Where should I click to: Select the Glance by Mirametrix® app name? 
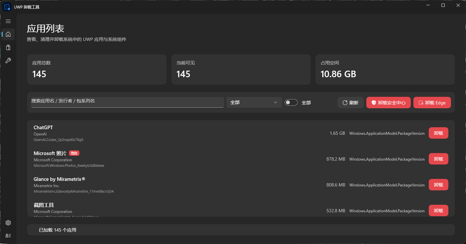coord(59,179)
